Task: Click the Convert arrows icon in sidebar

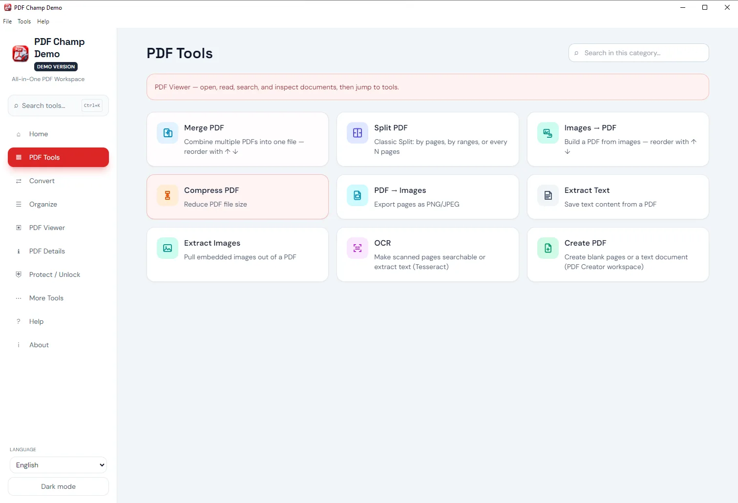Action: [19, 181]
